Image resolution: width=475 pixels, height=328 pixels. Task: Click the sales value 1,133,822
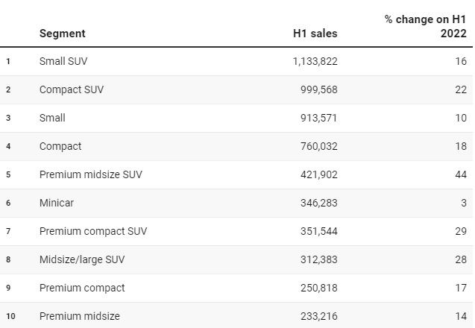point(315,61)
